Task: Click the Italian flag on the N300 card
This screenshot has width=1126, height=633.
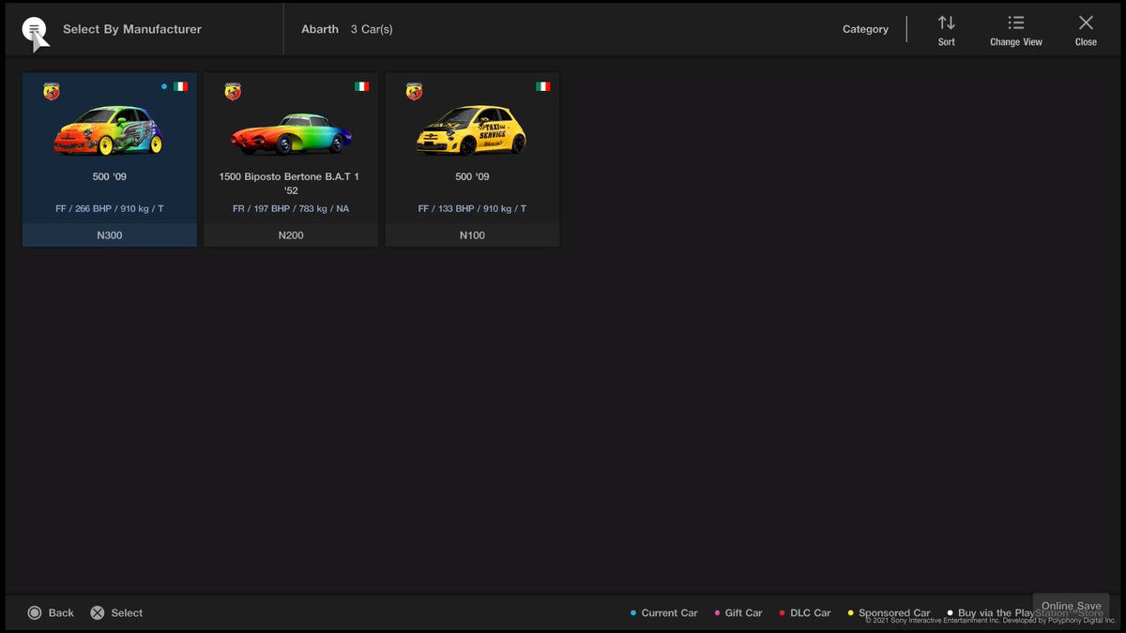Action: click(x=180, y=86)
